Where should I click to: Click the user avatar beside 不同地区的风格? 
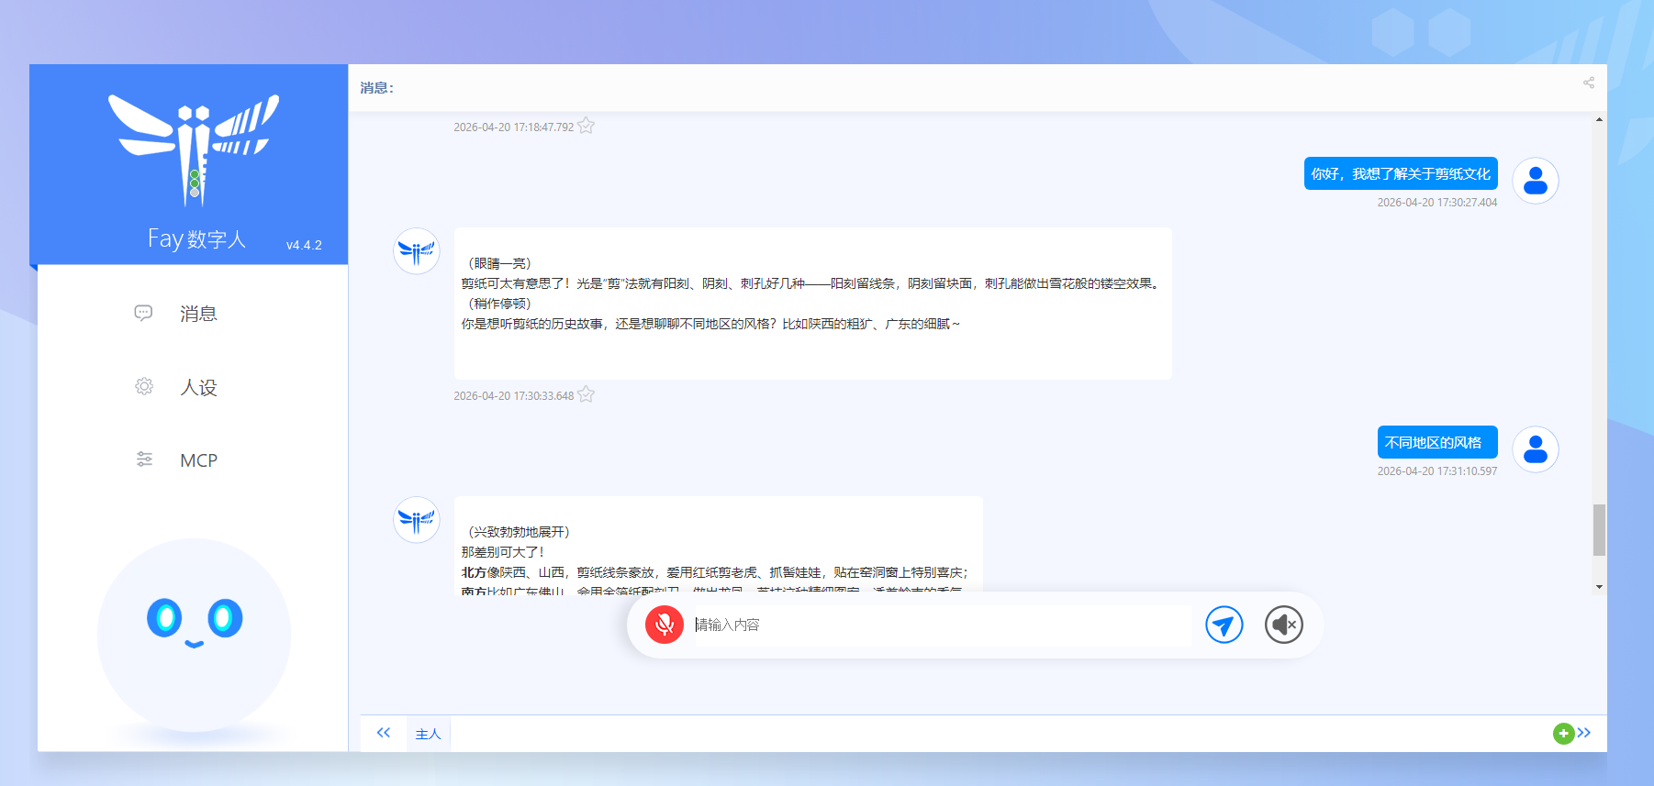[x=1536, y=449]
